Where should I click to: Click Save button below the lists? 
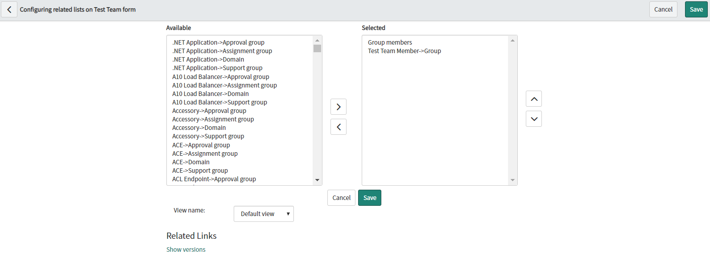click(x=370, y=198)
